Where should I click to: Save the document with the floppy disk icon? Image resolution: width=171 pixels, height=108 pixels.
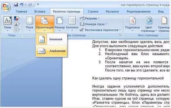[16, 5]
